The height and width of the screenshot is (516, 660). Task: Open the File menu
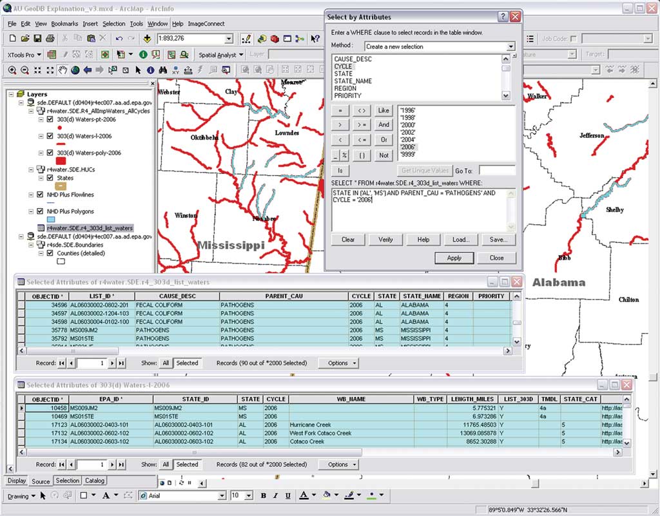(x=12, y=24)
